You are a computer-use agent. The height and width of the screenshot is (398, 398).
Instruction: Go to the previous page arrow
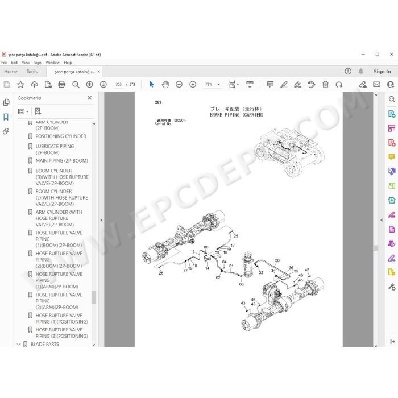click(89, 84)
